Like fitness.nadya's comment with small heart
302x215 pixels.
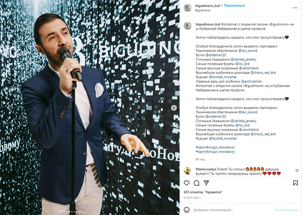(297, 171)
